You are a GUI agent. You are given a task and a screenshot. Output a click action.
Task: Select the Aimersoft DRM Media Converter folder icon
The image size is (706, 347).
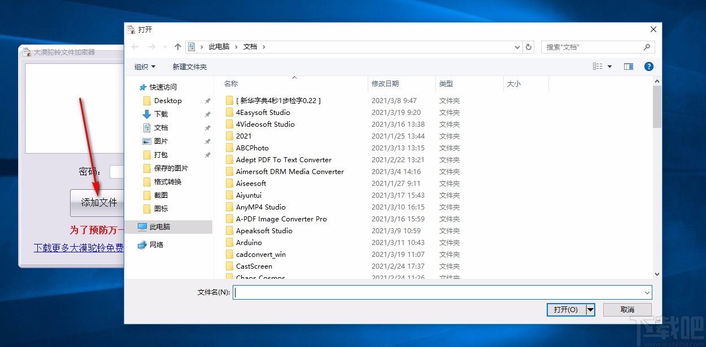(229, 171)
